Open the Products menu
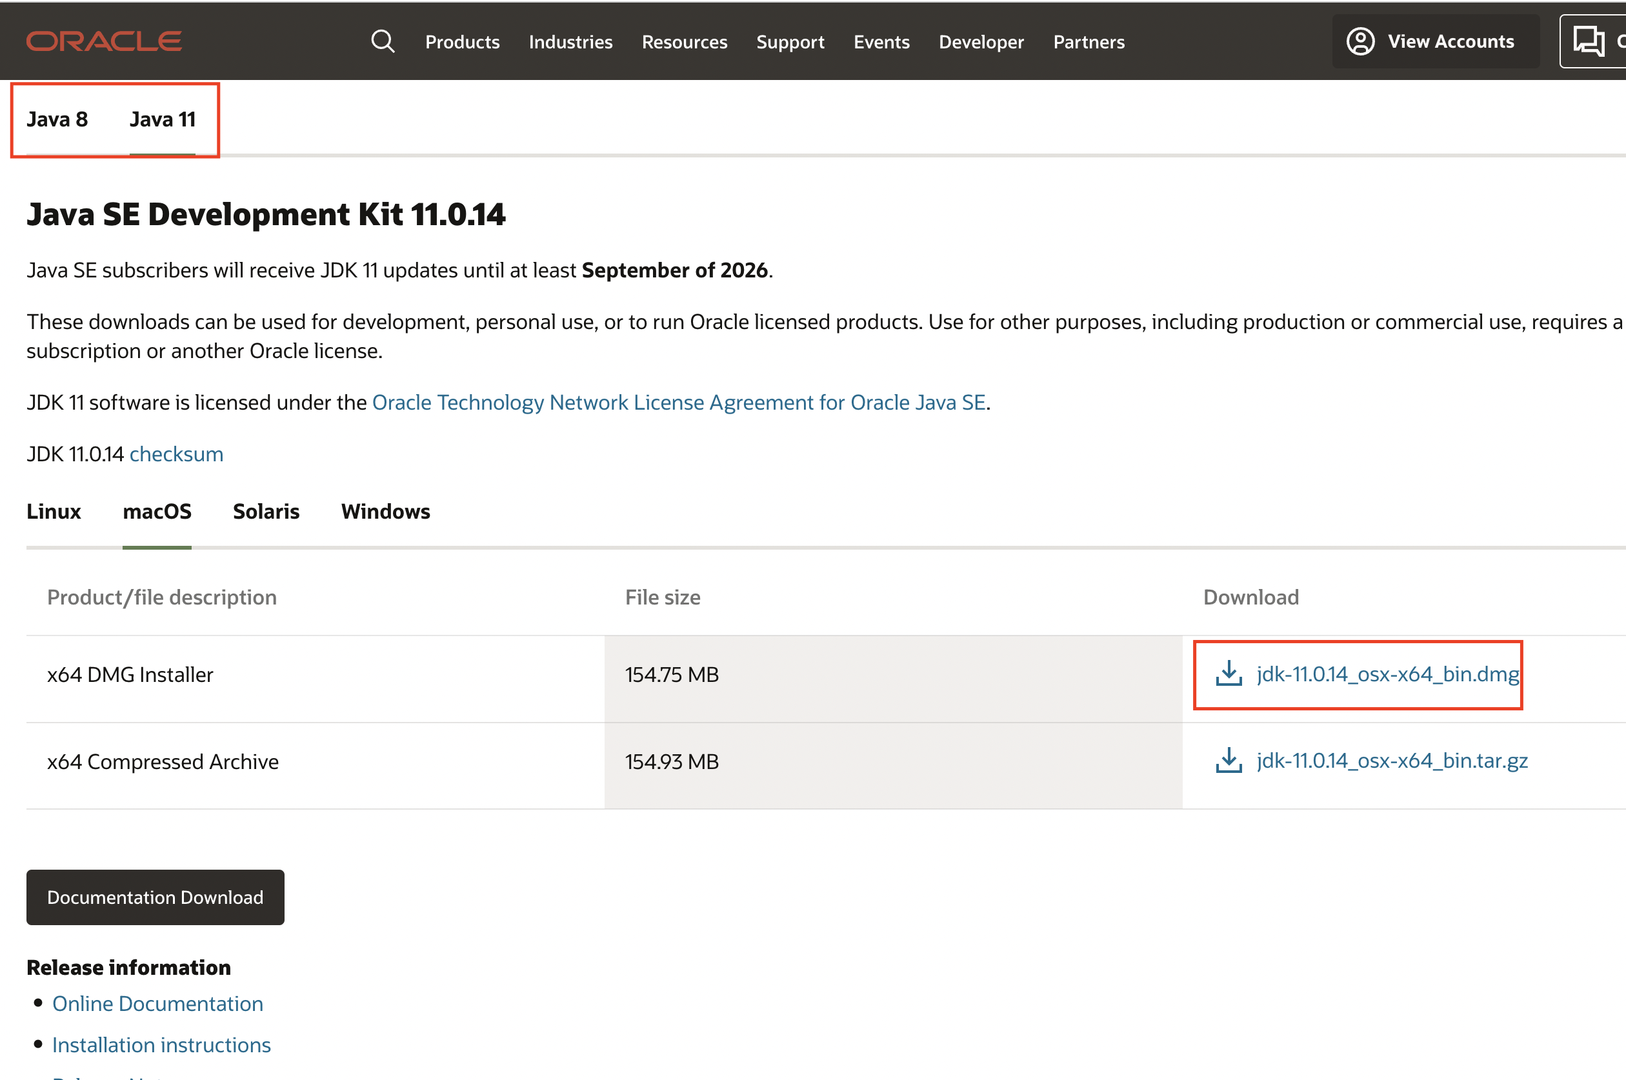 click(x=462, y=42)
